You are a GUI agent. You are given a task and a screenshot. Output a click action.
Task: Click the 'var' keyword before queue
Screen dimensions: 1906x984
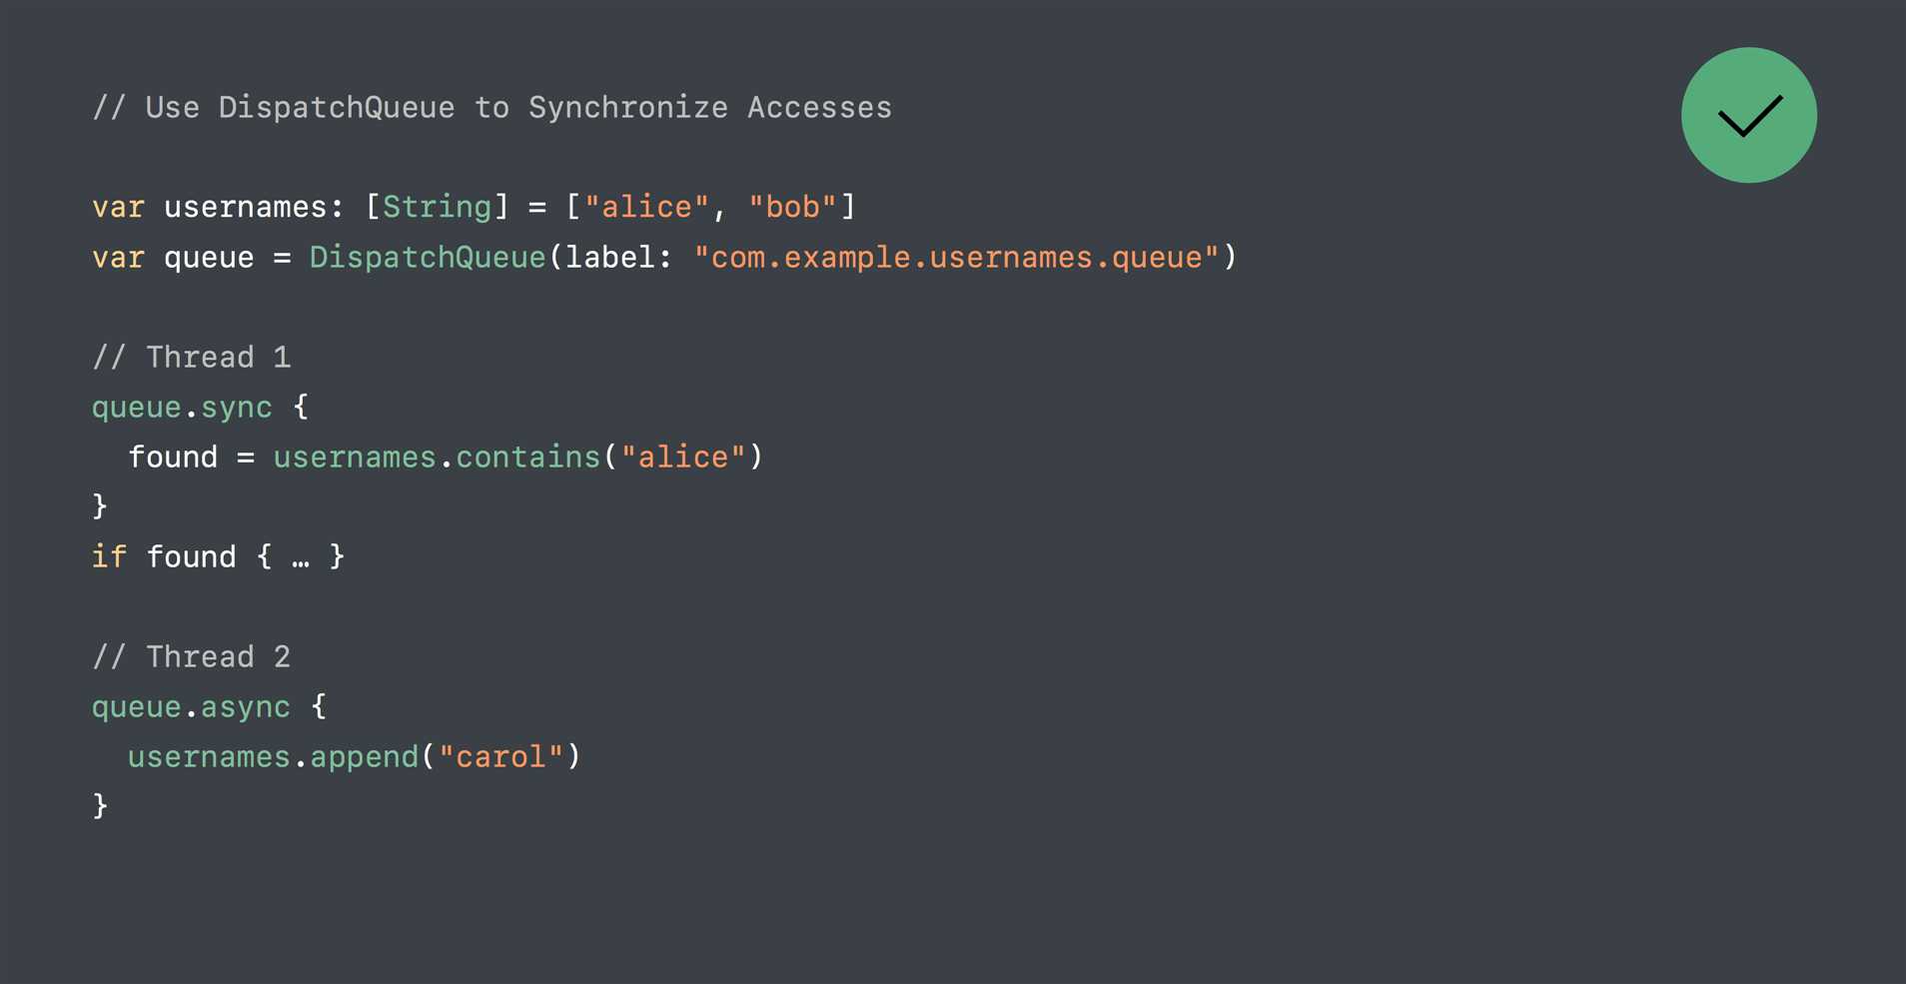(118, 257)
